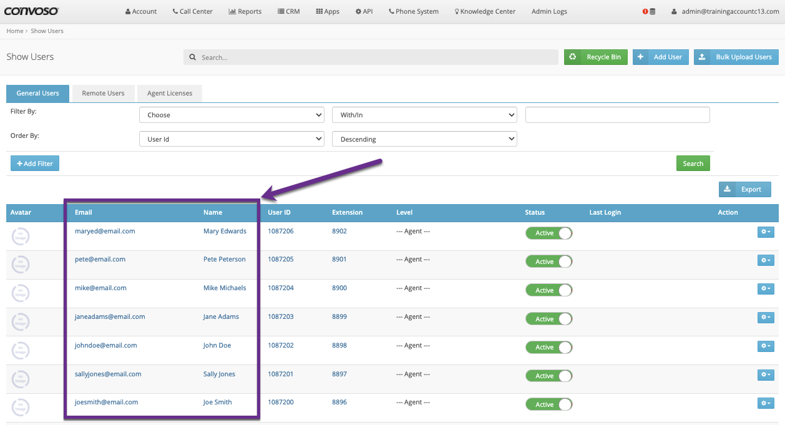The image size is (785, 425).
Task: Click Sally Jones' avatar placeholder
Action: [x=21, y=379]
